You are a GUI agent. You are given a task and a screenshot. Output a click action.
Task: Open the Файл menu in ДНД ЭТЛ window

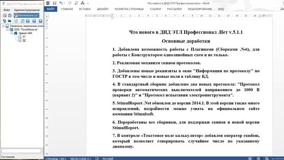point(7,10)
